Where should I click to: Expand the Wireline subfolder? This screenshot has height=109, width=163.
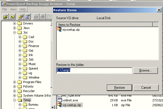(x=20, y=77)
